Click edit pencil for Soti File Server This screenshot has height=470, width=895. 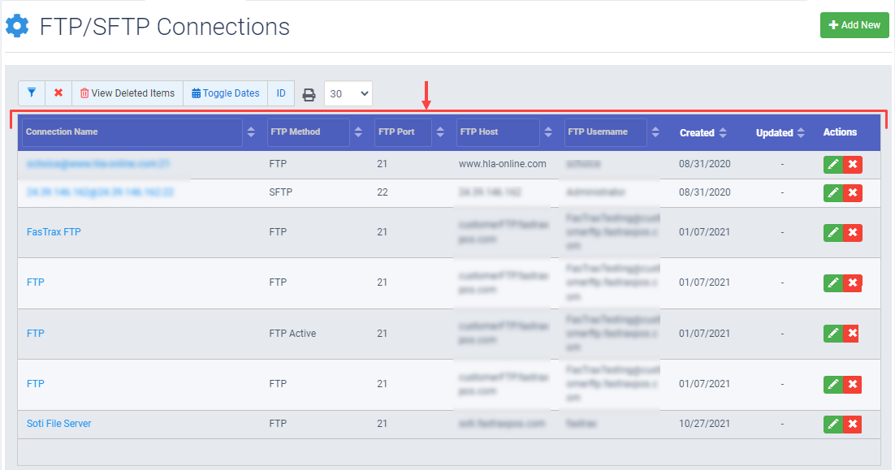[832, 424]
